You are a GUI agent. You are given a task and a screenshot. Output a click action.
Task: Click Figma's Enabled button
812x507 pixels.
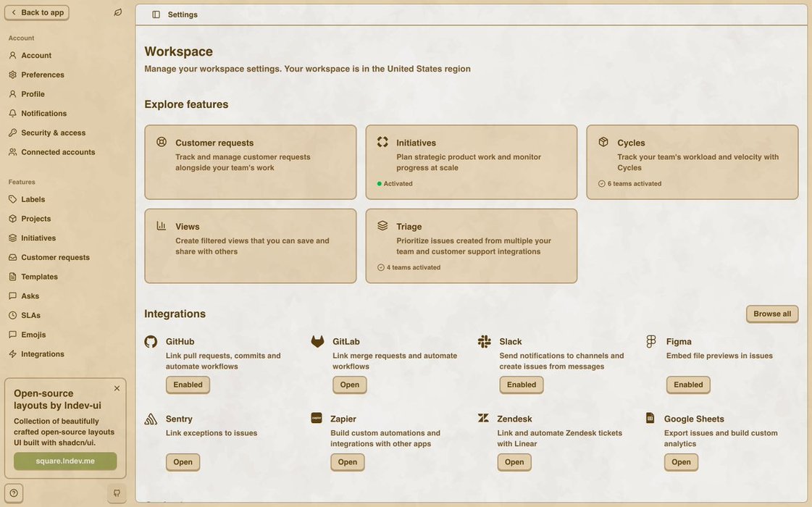pos(688,385)
